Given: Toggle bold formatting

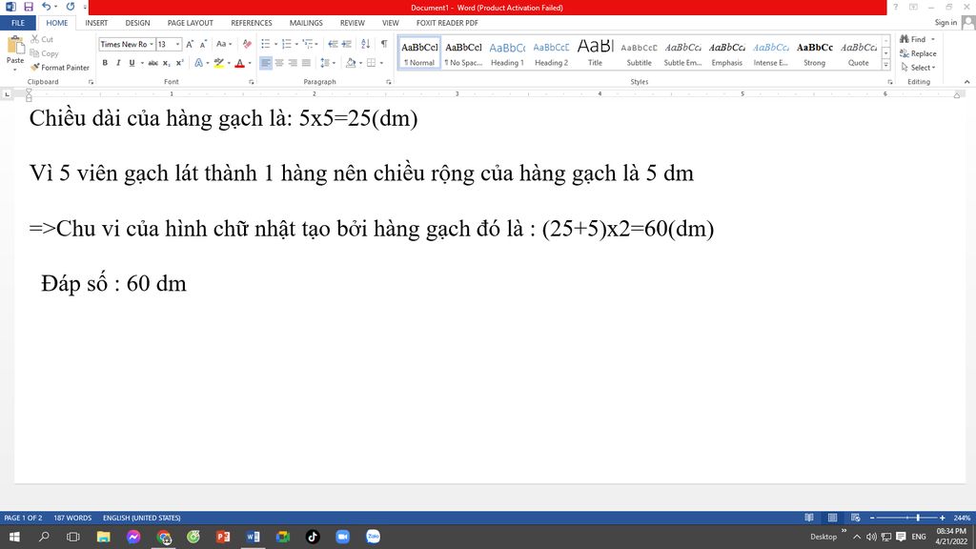Looking at the screenshot, I should (x=105, y=63).
